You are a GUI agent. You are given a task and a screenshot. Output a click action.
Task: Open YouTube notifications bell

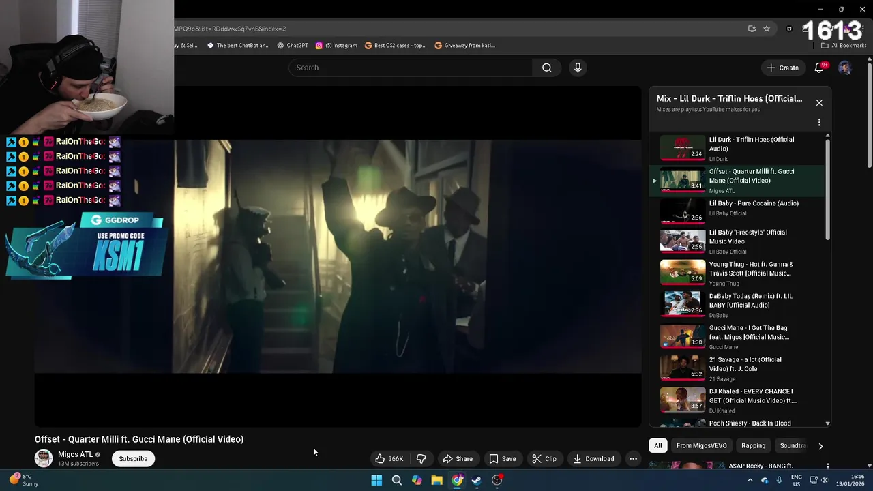(820, 68)
